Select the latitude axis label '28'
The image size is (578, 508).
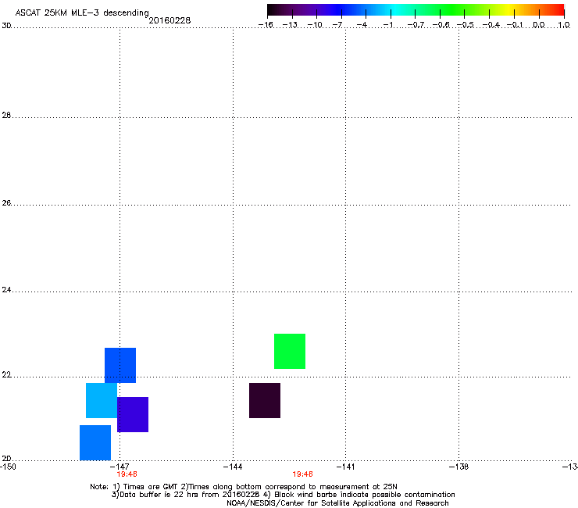pyautogui.click(x=6, y=115)
